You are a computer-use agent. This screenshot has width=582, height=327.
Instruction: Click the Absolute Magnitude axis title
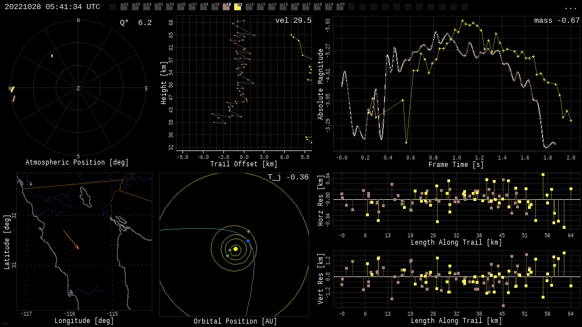click(x=321, y=84)
